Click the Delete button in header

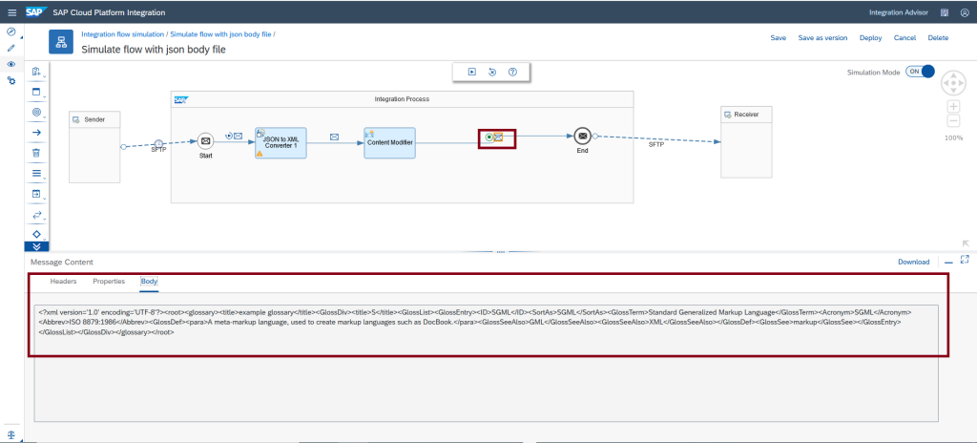coord(938,37)
